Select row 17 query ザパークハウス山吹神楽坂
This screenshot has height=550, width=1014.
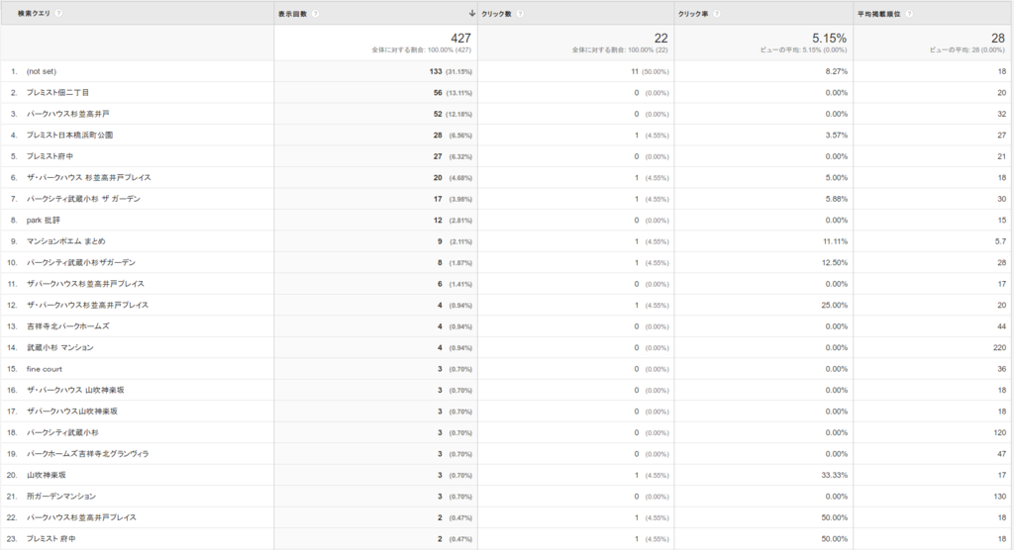[x=72, y=412]
